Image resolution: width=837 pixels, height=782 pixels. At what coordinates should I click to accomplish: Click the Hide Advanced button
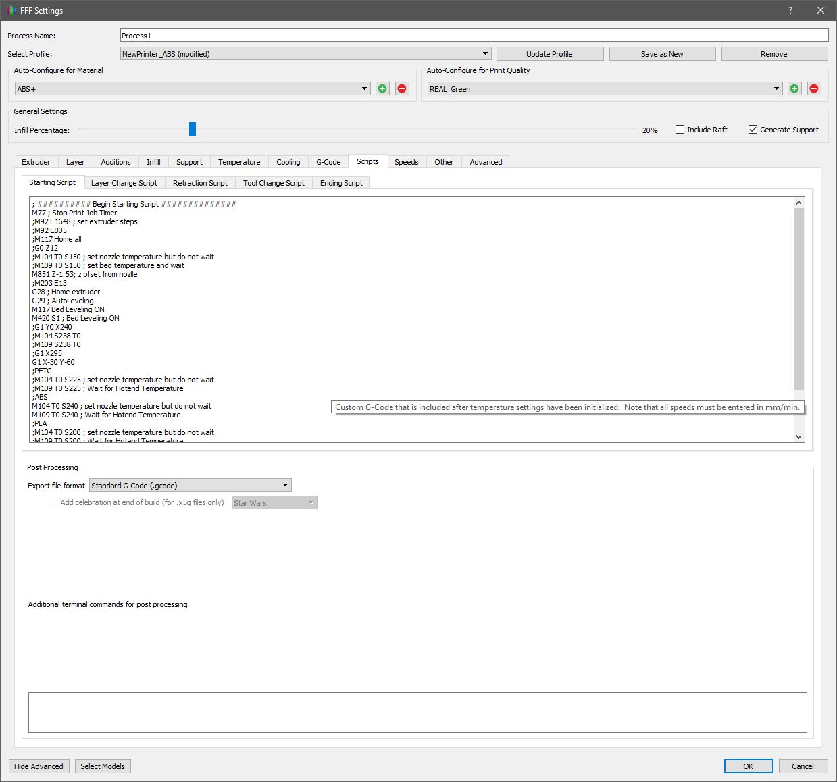[39, 766]
